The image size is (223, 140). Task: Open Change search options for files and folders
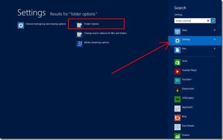(x=102, y=34)
